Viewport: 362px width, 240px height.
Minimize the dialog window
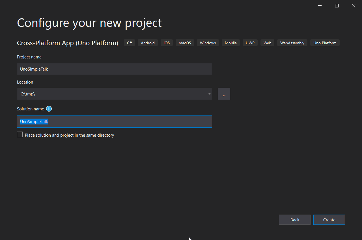[x=320, y=6]
